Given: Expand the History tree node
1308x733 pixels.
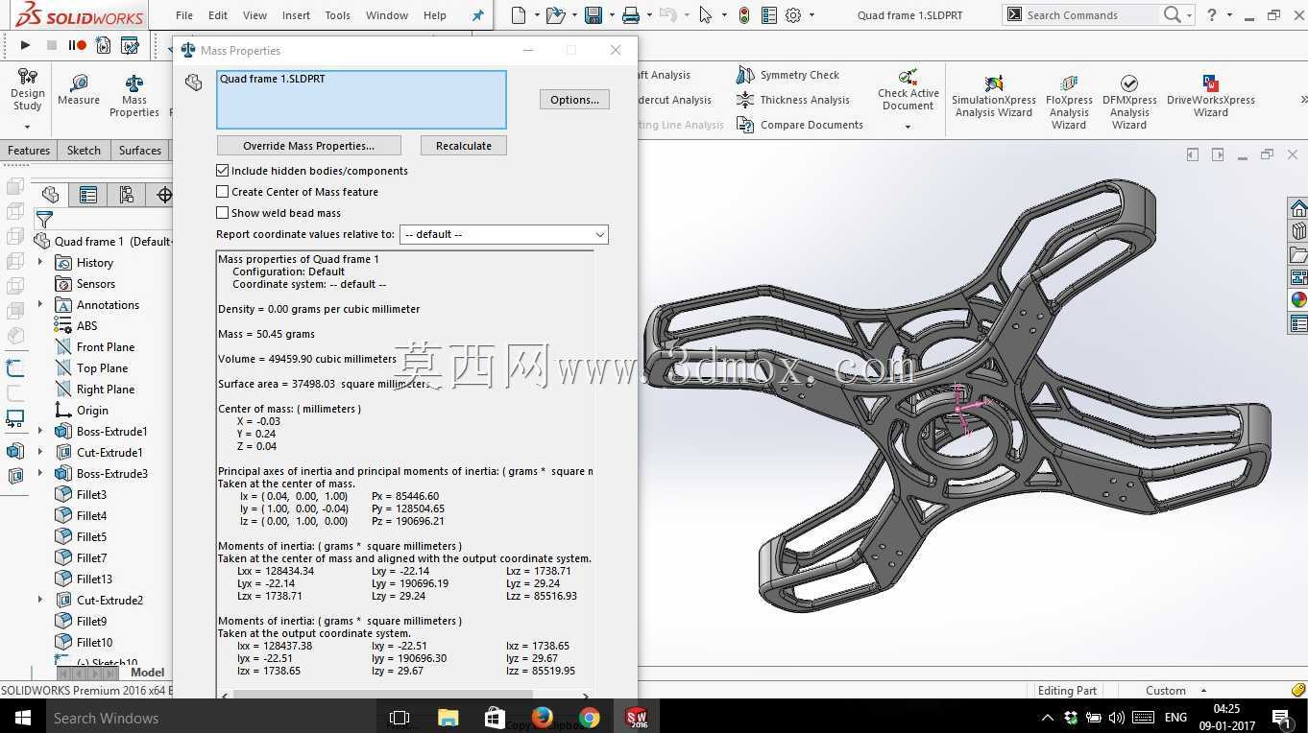Looking at the screenshot, I should click(x=40, y=262).
